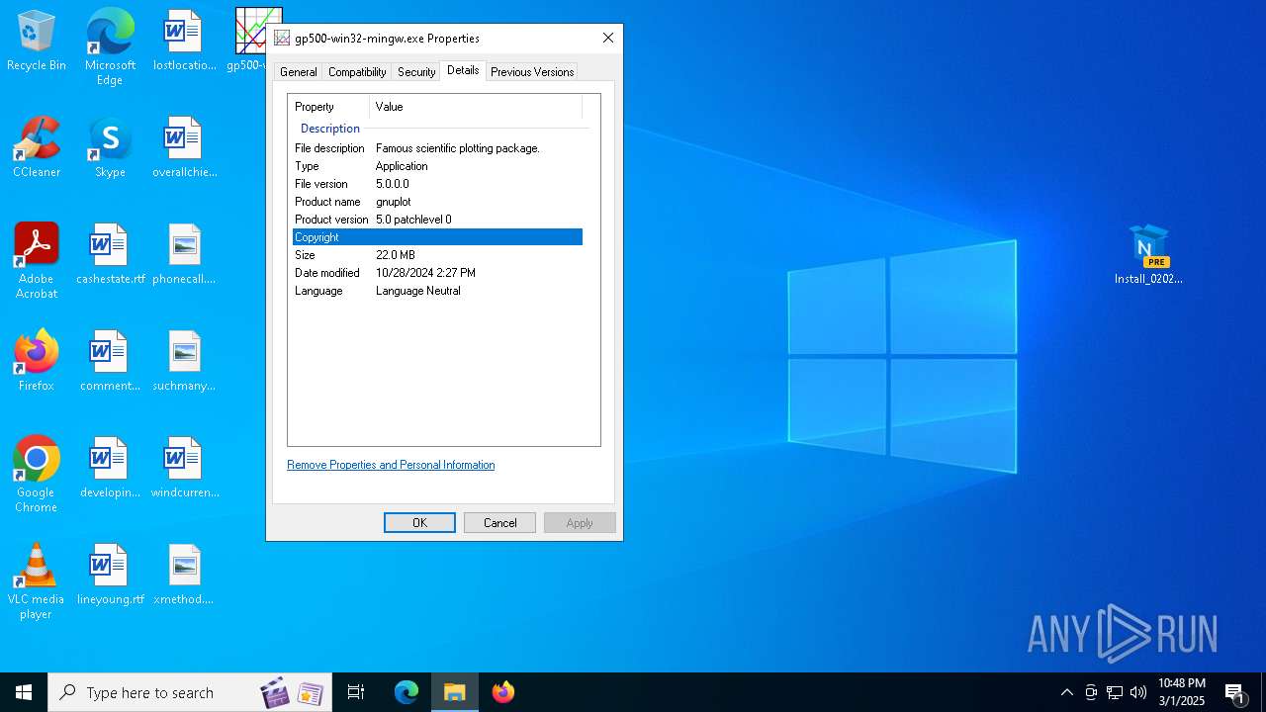1266x712 pixels.
Task: Open the notification center
Action: 1235,692
